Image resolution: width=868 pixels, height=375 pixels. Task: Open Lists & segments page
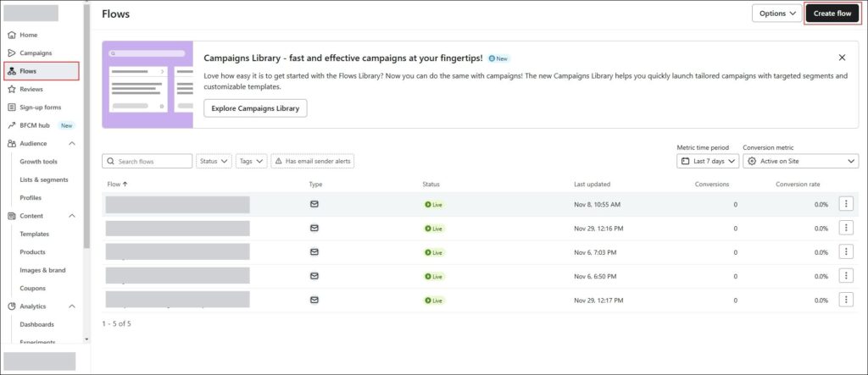(x=44, y=179)
